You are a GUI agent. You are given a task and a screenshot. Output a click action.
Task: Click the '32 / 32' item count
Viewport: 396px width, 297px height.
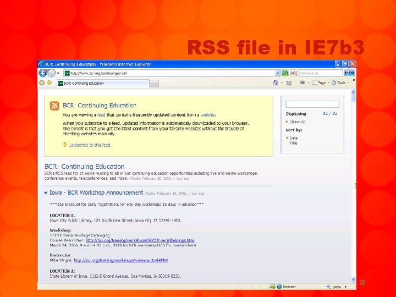[x=330, y=114]
